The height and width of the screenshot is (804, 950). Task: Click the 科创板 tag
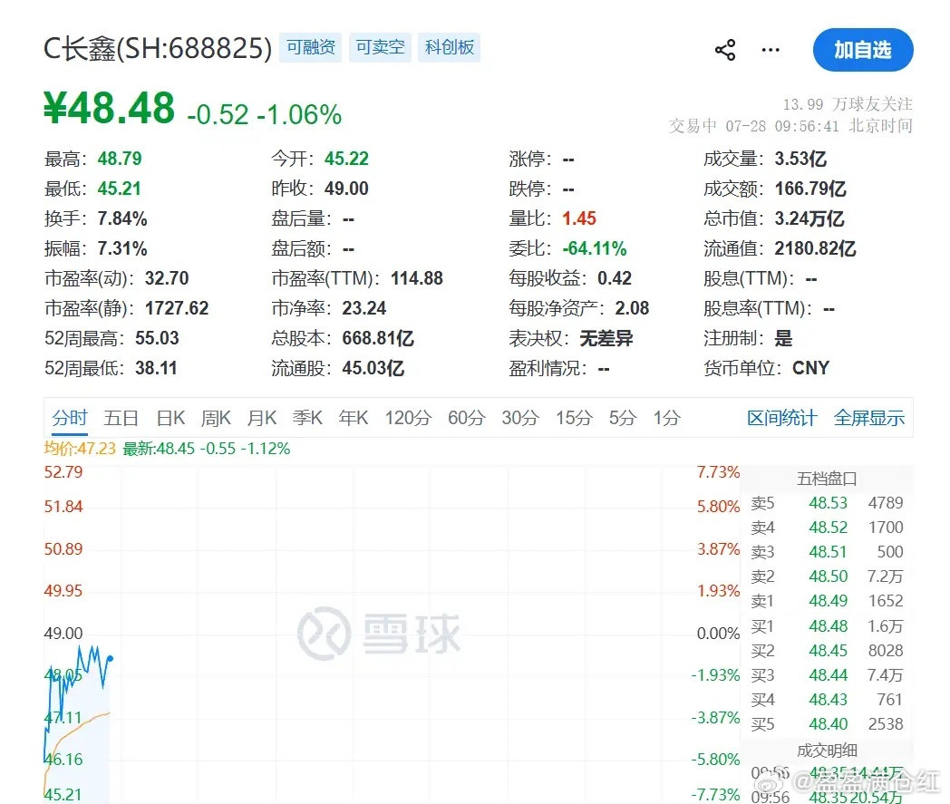coord(449,47)
